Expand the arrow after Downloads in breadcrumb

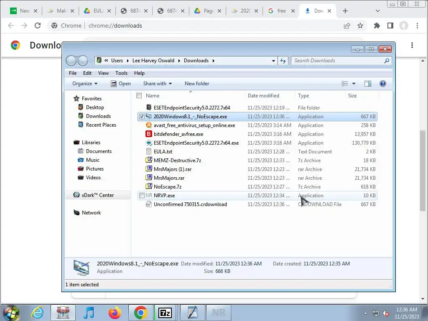click(x=214, y=61)
